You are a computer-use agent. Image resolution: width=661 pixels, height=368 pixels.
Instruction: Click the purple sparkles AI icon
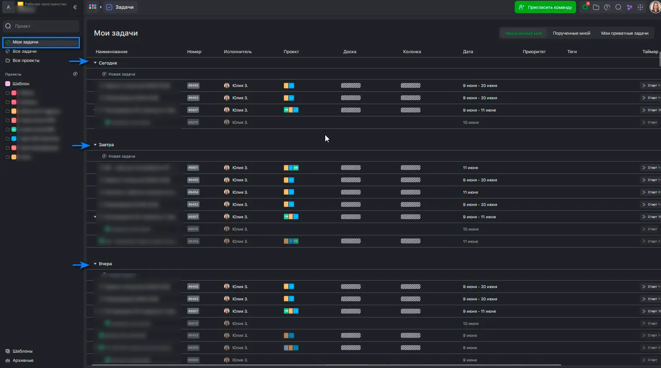pyautogui.click(x=629, y=7)
